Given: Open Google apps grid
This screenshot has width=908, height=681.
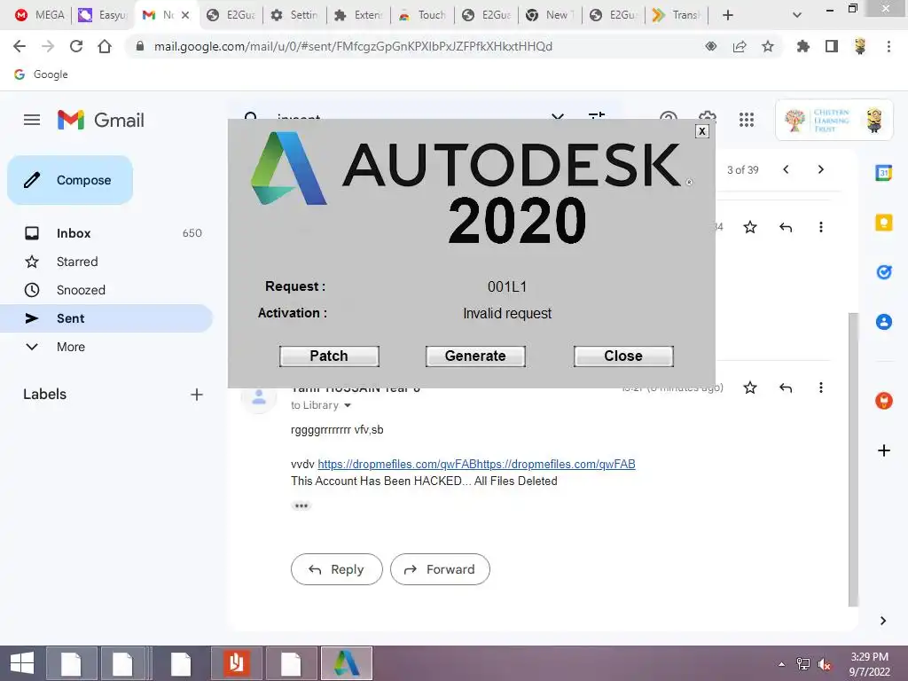Looking at the screenshot, I should (x=747, y=120).
